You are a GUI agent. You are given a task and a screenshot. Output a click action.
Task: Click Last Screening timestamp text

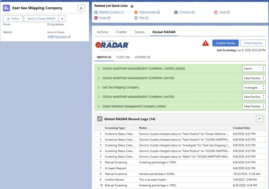[x=241, y=50]
